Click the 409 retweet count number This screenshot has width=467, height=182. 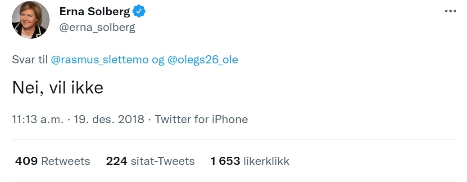click(x=26, y=161)
